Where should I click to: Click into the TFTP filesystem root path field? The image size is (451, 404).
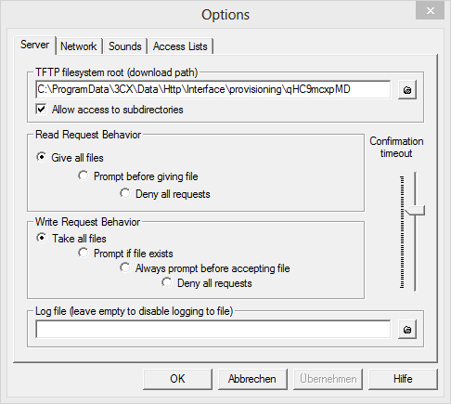(213, 90)
